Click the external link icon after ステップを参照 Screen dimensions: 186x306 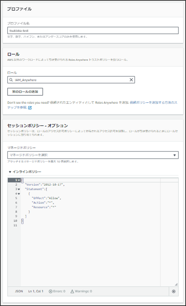[30, 107]
